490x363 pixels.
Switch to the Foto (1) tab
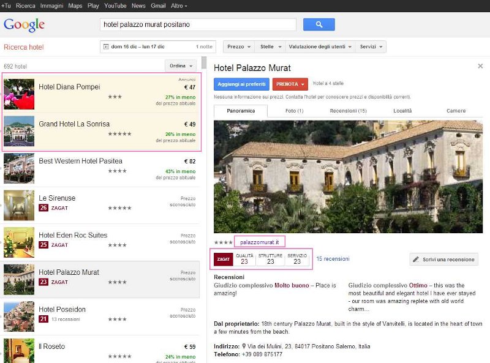click(x=295, y=111)
